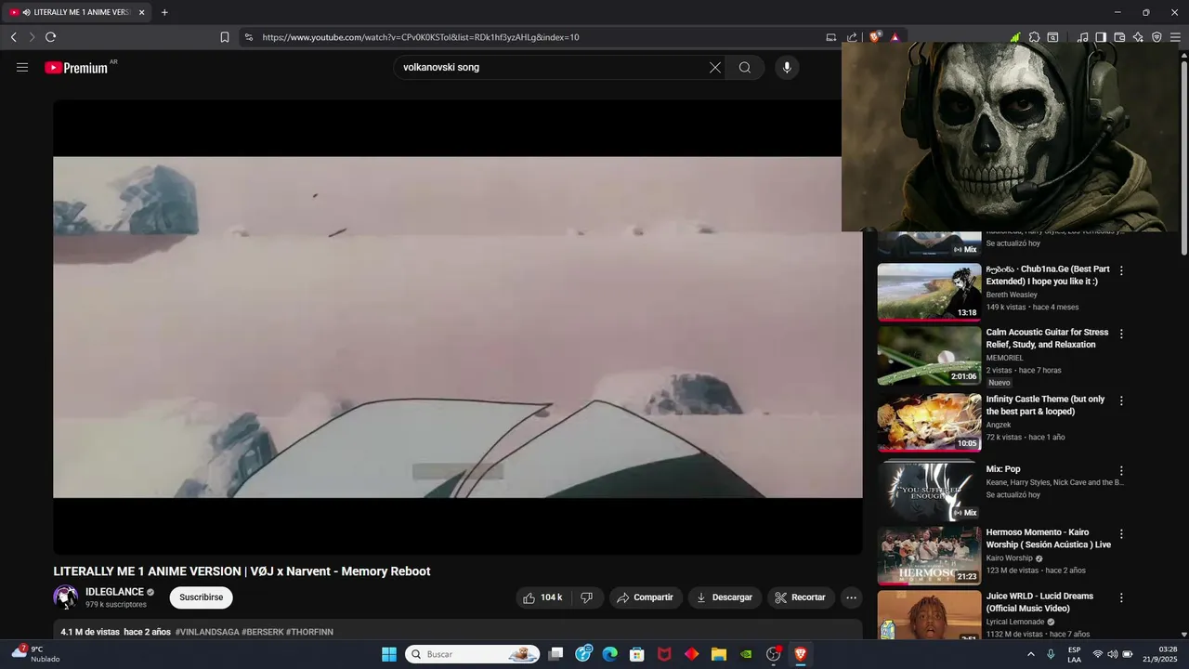The height and width of the screenshot is (669, 1189).
Task: Open Juice WRLD - Lucid Dreams title
Action: [1039, 602]
